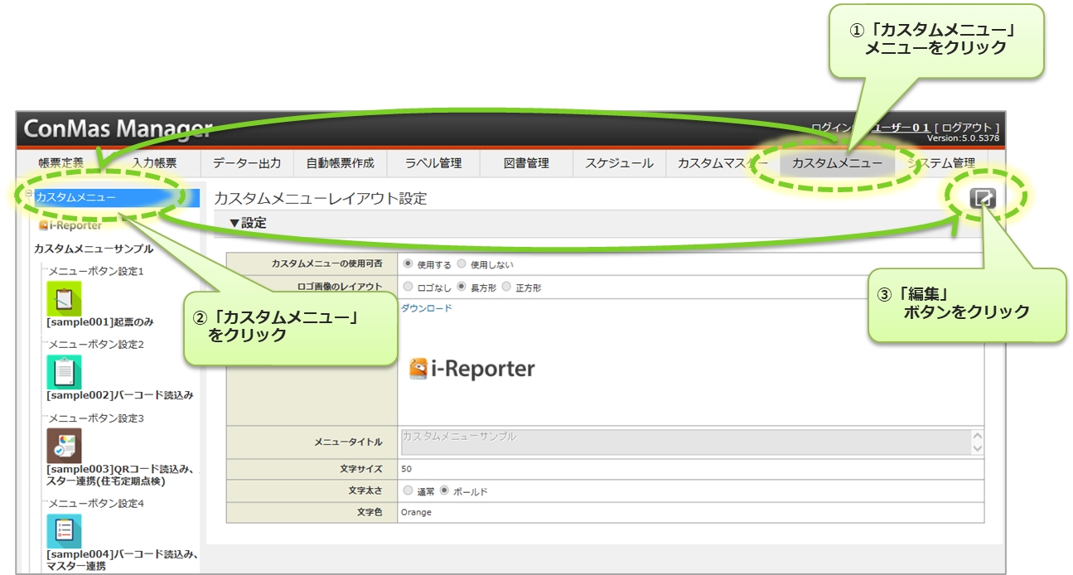This screenshot has width=1073, height=575.
Task: Click the カスタムメニューサンプル heading in the tree
Action: [x=94, y=249]
